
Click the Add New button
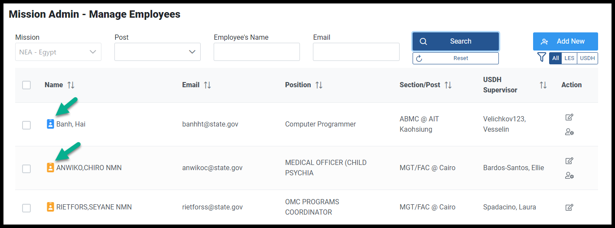tap(566, 41)
